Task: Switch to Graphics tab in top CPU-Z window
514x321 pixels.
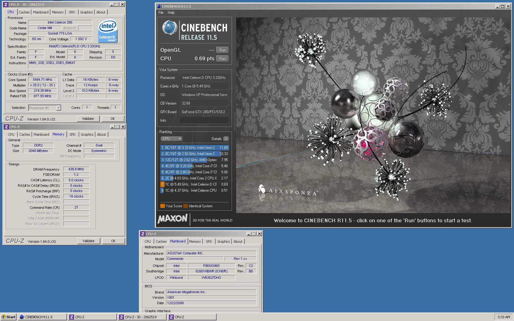Action: pos(87,12)
